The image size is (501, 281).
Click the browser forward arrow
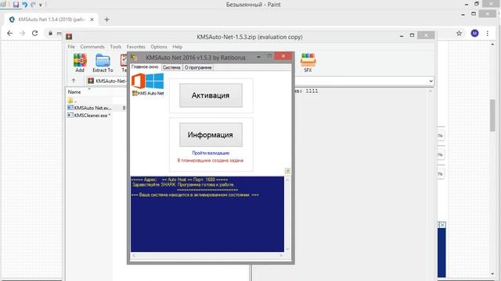tap(22, 33)
